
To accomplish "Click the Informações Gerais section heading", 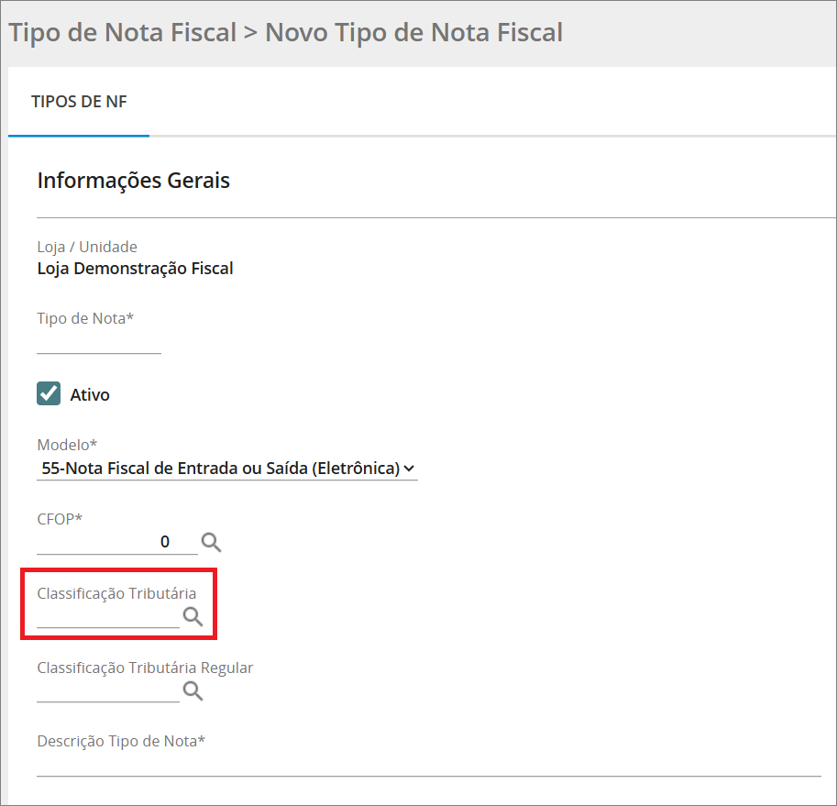I will [133, 180].
